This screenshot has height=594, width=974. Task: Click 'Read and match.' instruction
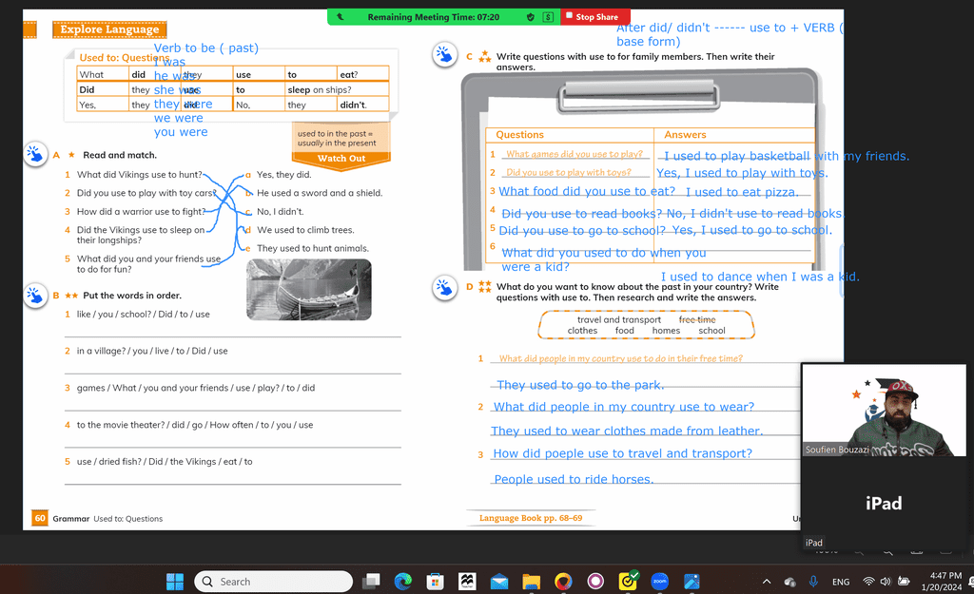tap(120, 155)
